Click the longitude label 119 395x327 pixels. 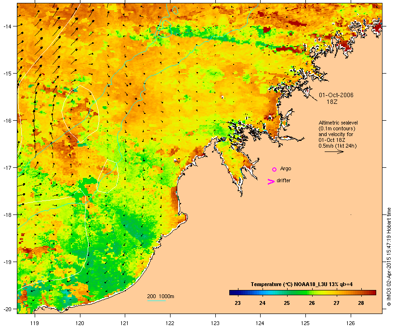pyautogui.click(x=35, y=323)
